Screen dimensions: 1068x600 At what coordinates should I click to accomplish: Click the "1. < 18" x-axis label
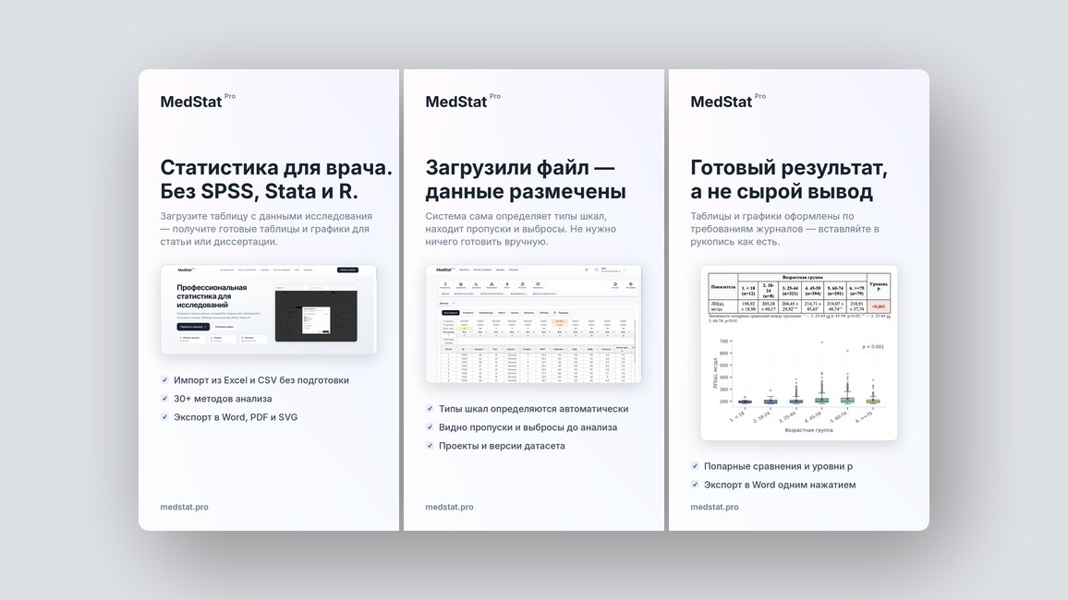737,415
